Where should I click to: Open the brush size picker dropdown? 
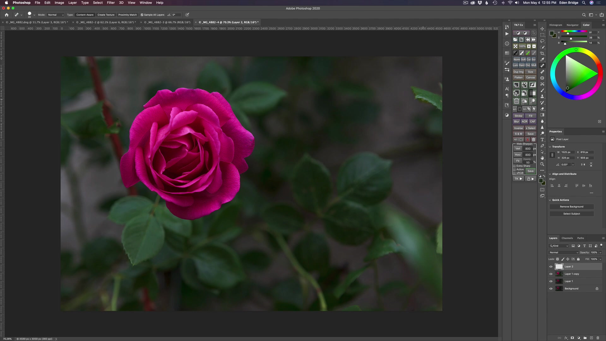tap(34, 15)
